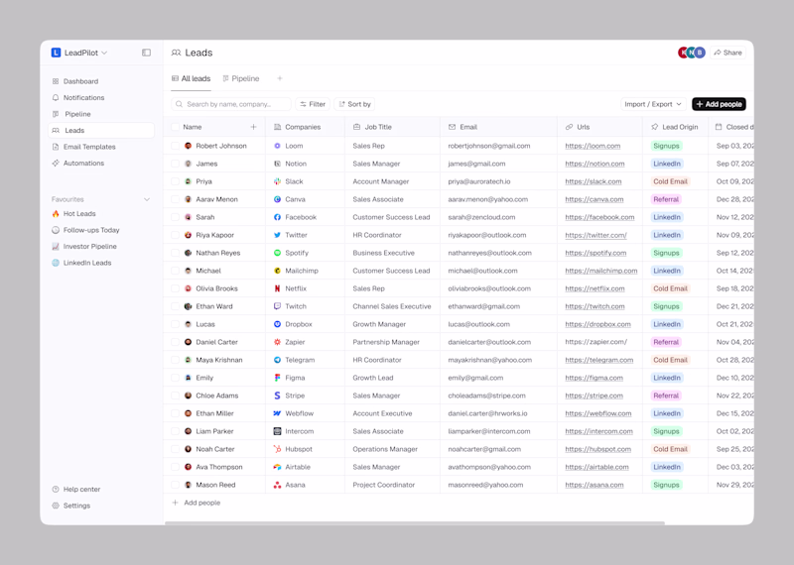Open the https://airtable.com link
The height and width of the screenshot is (565, 794).
pyautogui.click(x=597, y=467)
